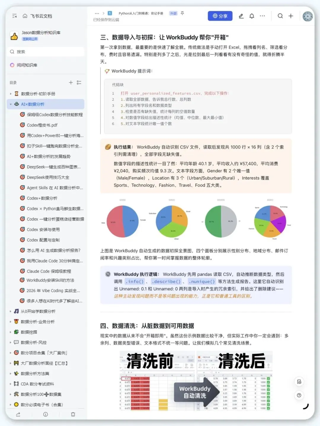Open the 飞书云文档 home icon
The image size is (320, 426).
[x=25, y=16]
